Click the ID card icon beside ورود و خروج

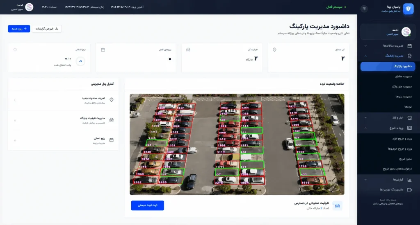tap(409, 128)
